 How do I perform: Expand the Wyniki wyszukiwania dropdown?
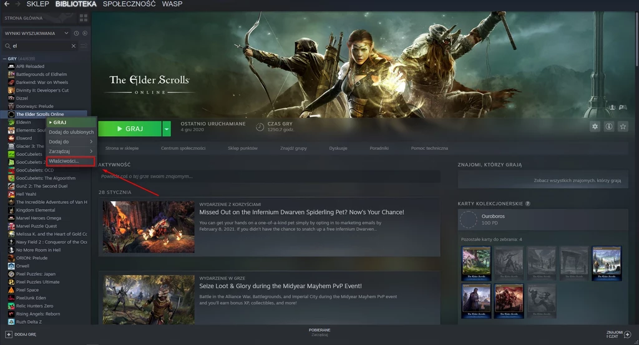coord(66,33)
